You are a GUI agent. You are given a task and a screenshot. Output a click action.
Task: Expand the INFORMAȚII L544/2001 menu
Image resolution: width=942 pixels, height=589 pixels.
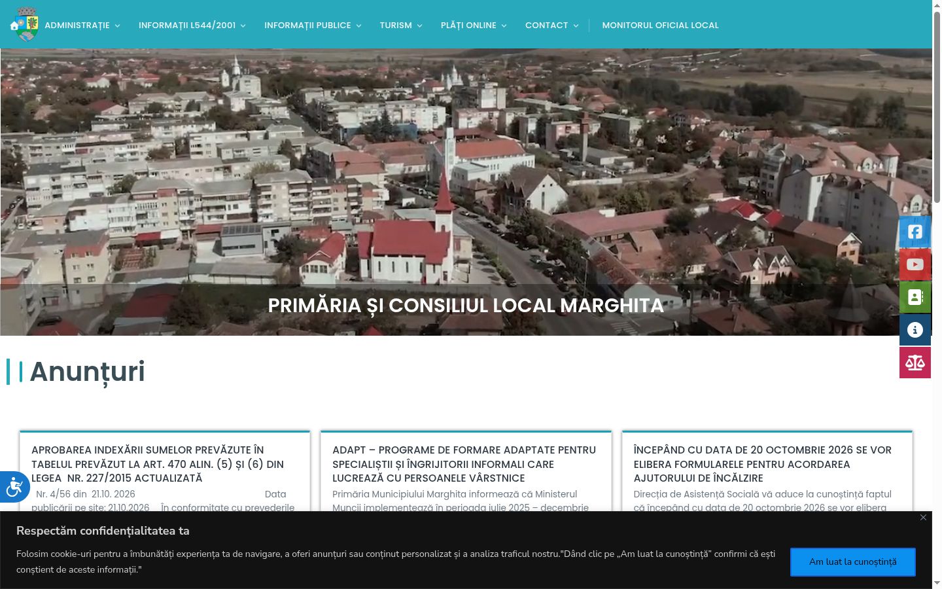[x=192, y=26]
